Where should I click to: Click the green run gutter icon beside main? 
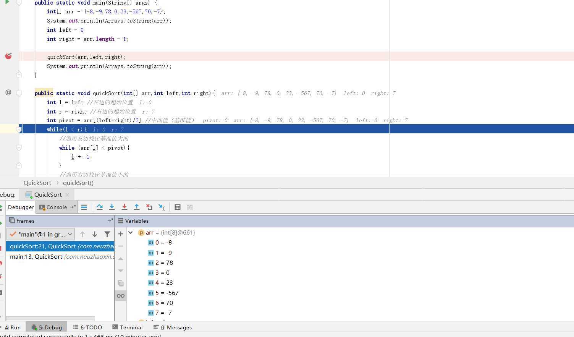pos(7,2)
